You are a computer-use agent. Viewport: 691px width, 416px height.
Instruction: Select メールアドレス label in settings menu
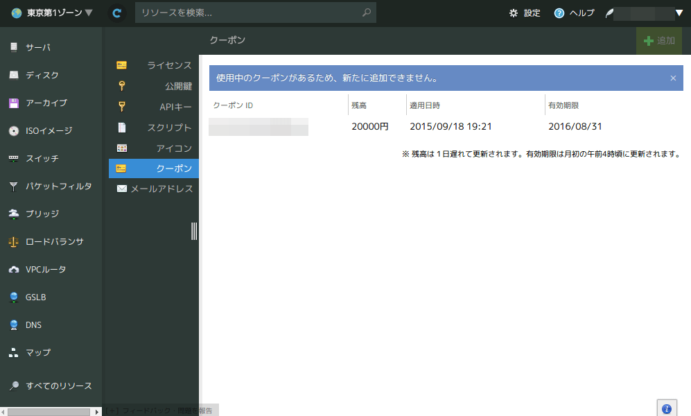[161, 189]
